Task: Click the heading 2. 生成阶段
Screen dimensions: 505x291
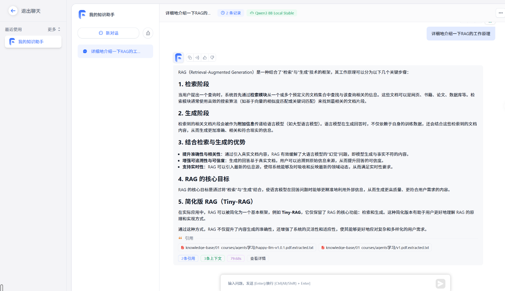Action: tap(194, 113)
